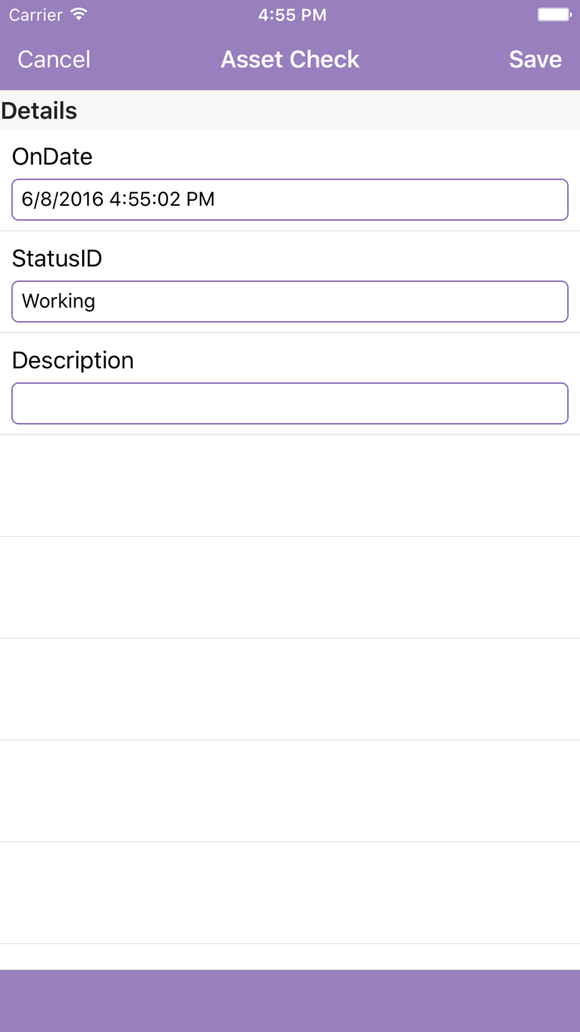Select the fourth empty table row
Screen dimensions: 580x1032
click(x=290, y=791)
